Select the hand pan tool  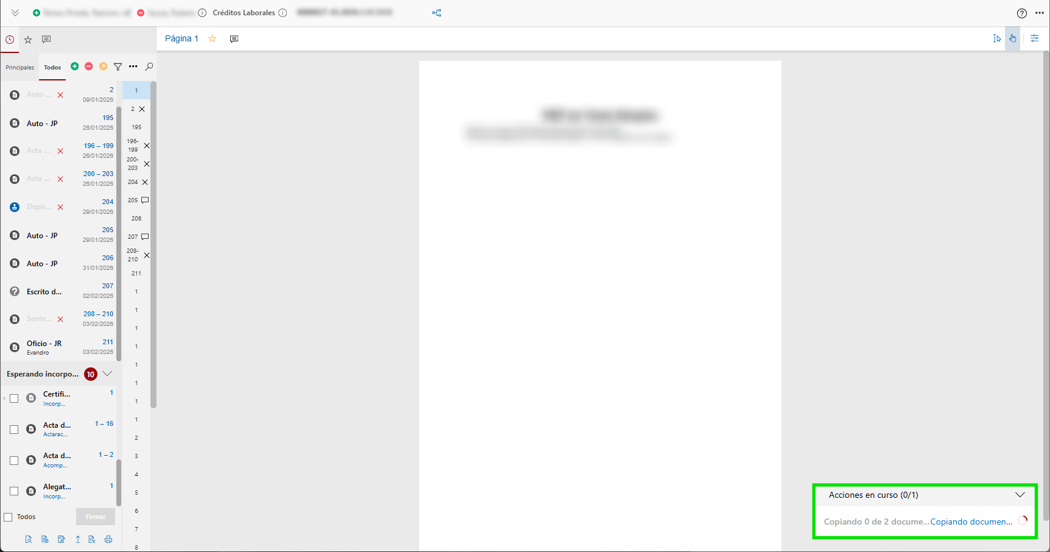coord(1012,38)
